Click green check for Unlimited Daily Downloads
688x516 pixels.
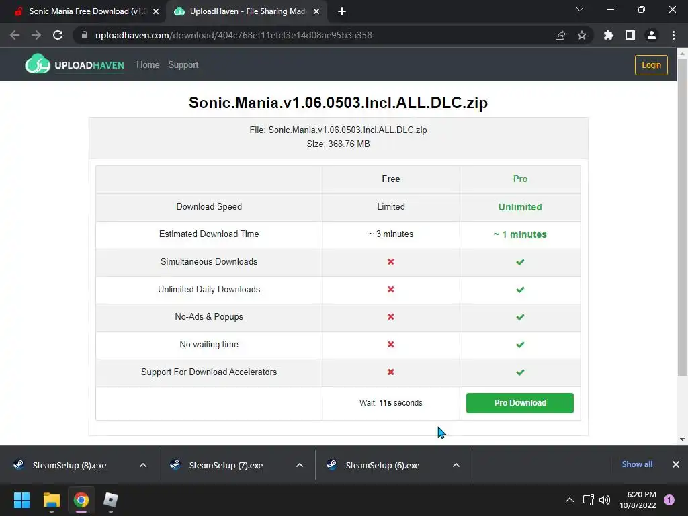(520, 290)
